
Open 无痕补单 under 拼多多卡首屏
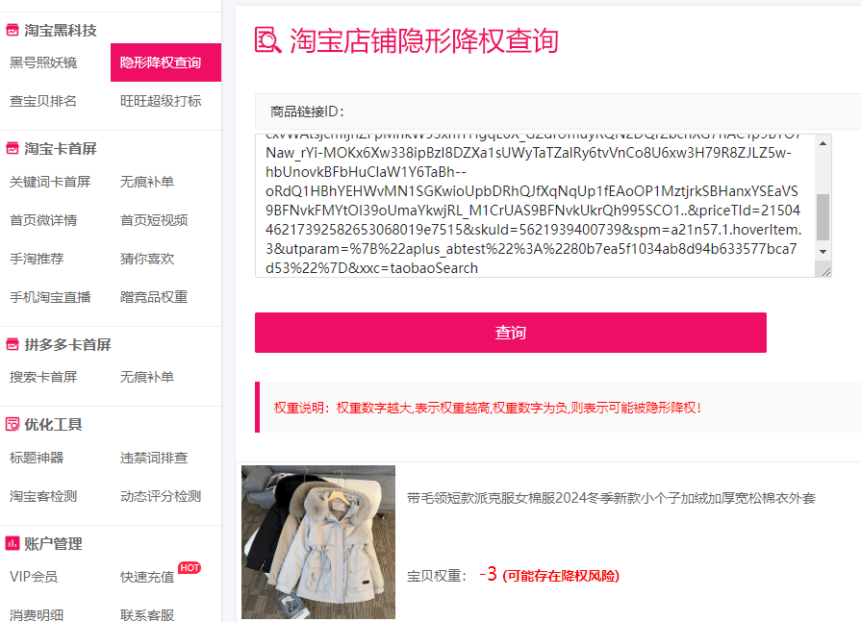click(x=147, y=377)
